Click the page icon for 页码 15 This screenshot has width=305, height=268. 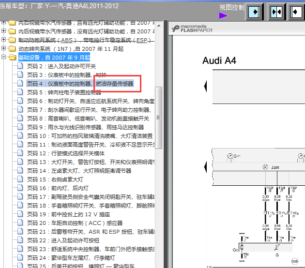pyautogui.click(x=20, y=179)
